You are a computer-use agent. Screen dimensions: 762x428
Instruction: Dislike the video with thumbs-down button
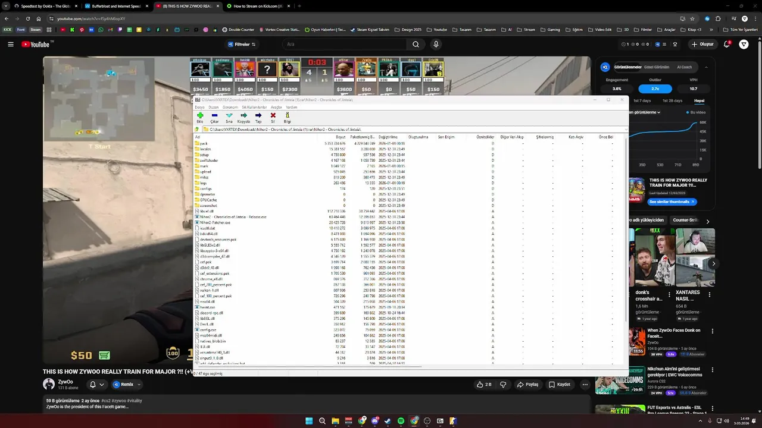[x=503, y=385]
